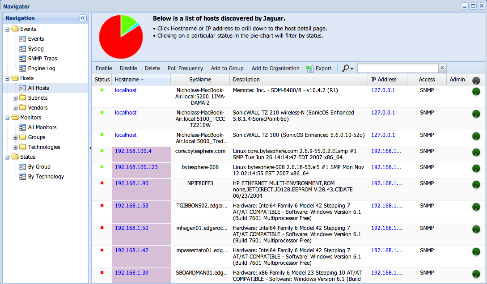Click into the host search text field
This screenshot has width=487, height=284.
(397, 68)
